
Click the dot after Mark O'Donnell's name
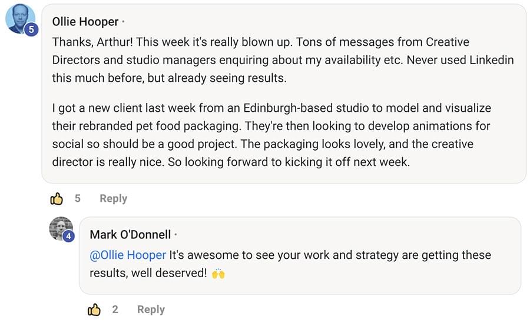(175, 235)
